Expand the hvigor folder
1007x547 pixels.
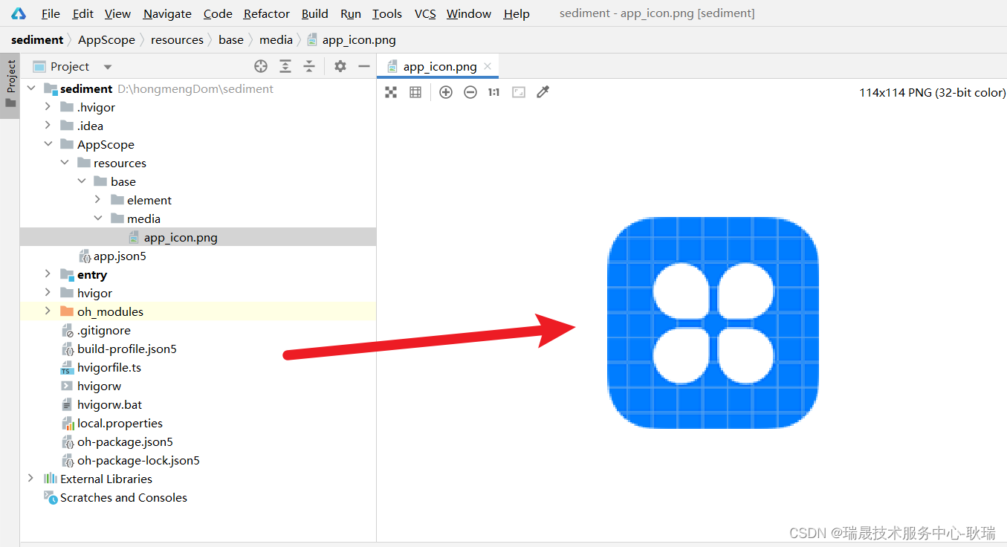[48, 293]
